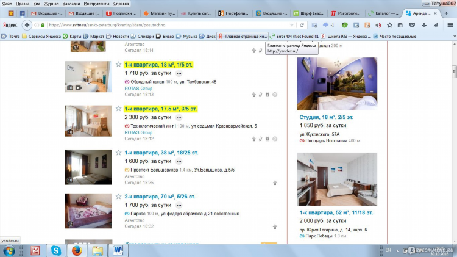Open the bookmarks list icon in toolbar

(400, 25)
